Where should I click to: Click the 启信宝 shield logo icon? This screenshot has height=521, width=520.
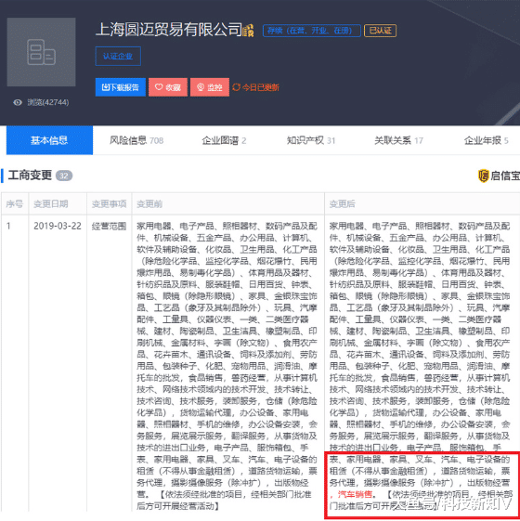tap(484, 176)
